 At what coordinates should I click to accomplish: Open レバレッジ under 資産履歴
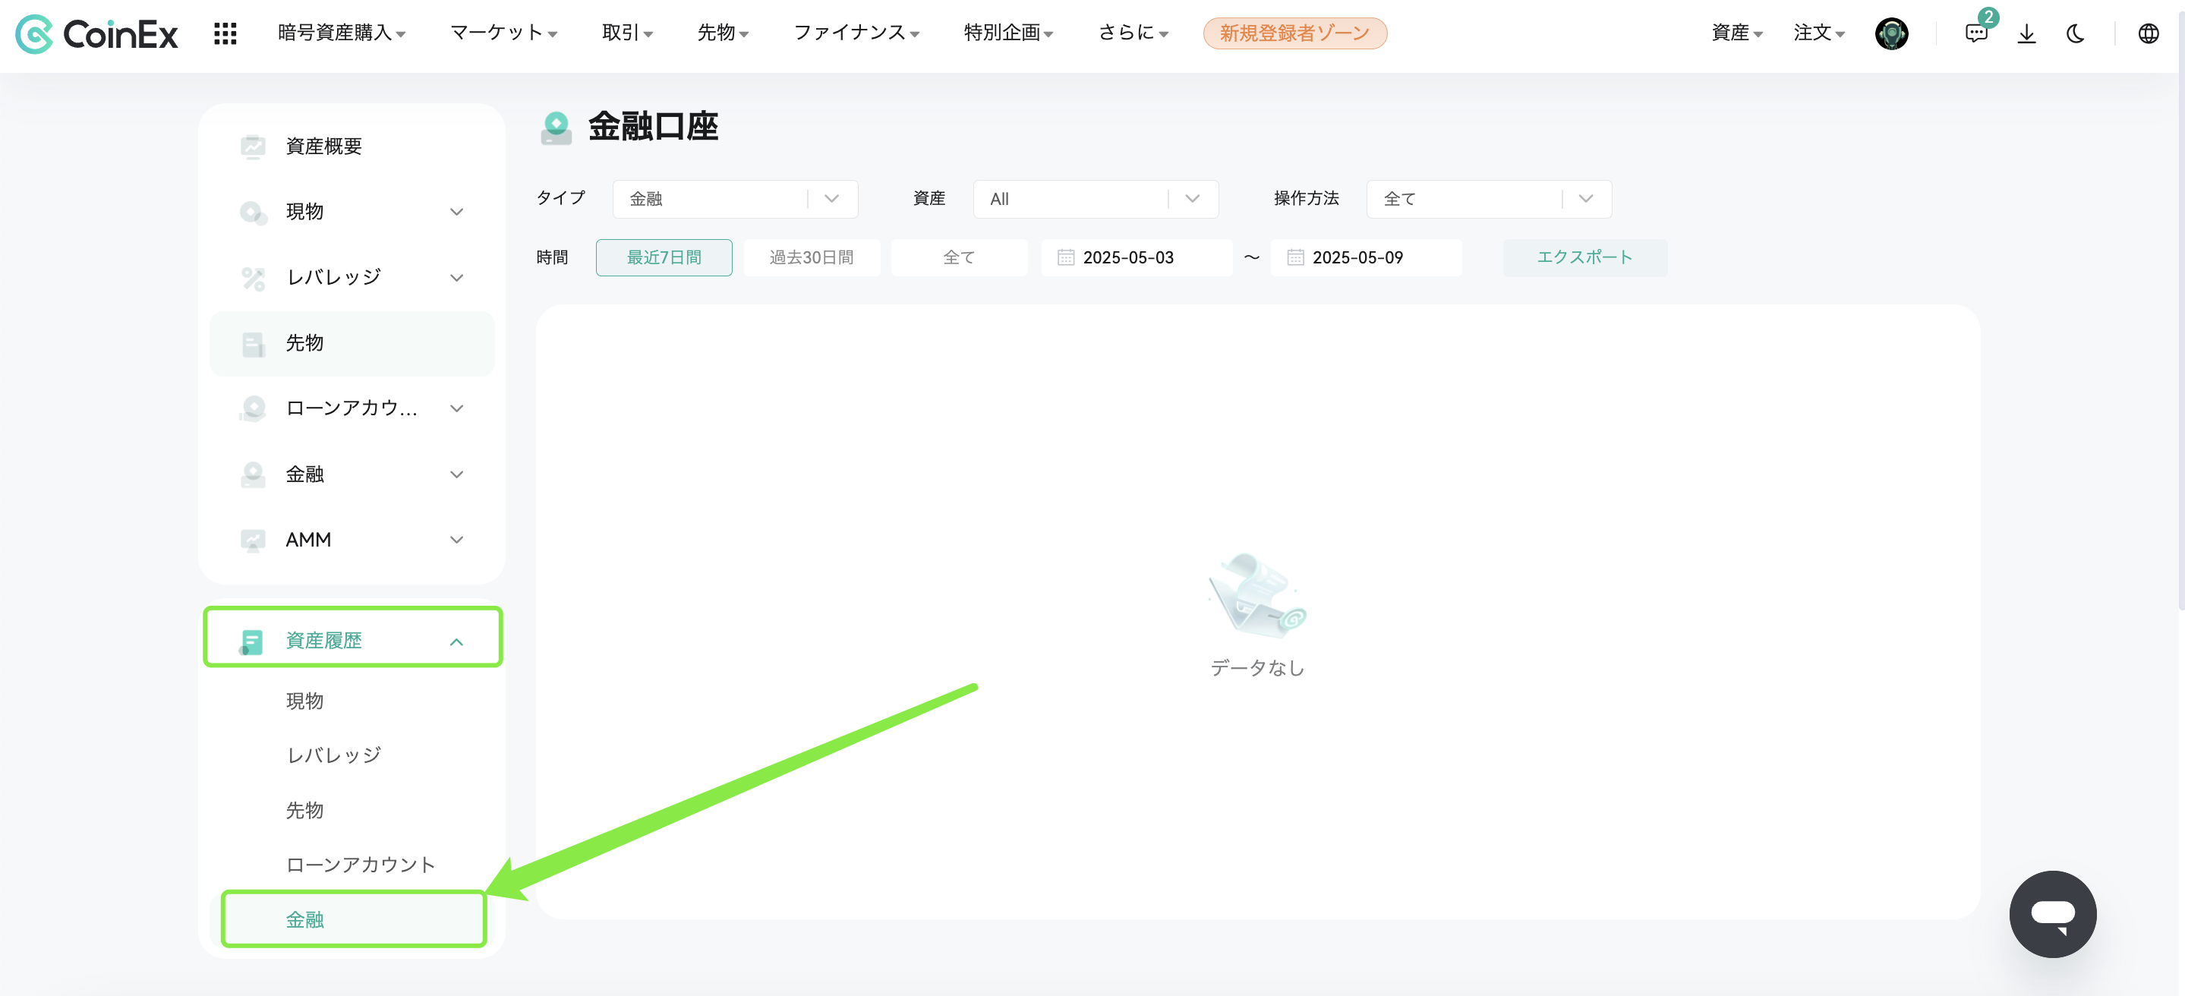(334, 755)
